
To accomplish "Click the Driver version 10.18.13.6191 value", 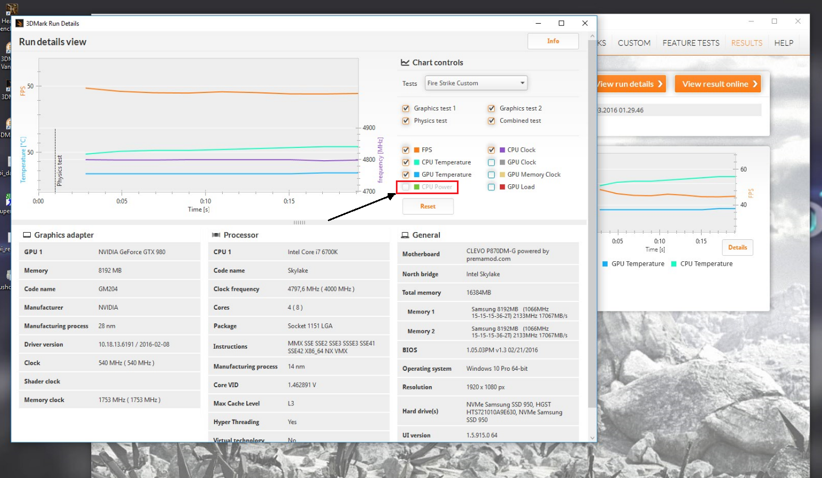I will [x=134, y=344].
